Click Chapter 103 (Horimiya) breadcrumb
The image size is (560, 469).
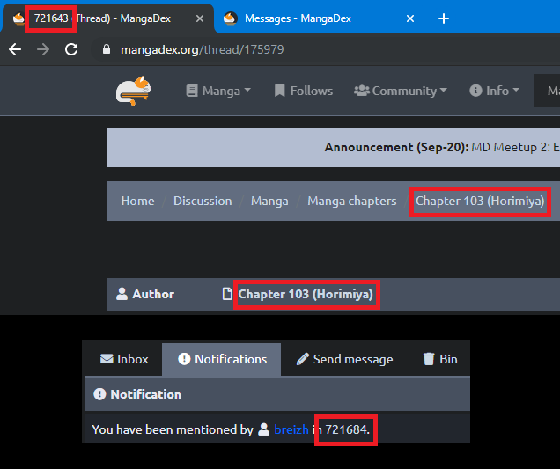(x=480, y=201)
